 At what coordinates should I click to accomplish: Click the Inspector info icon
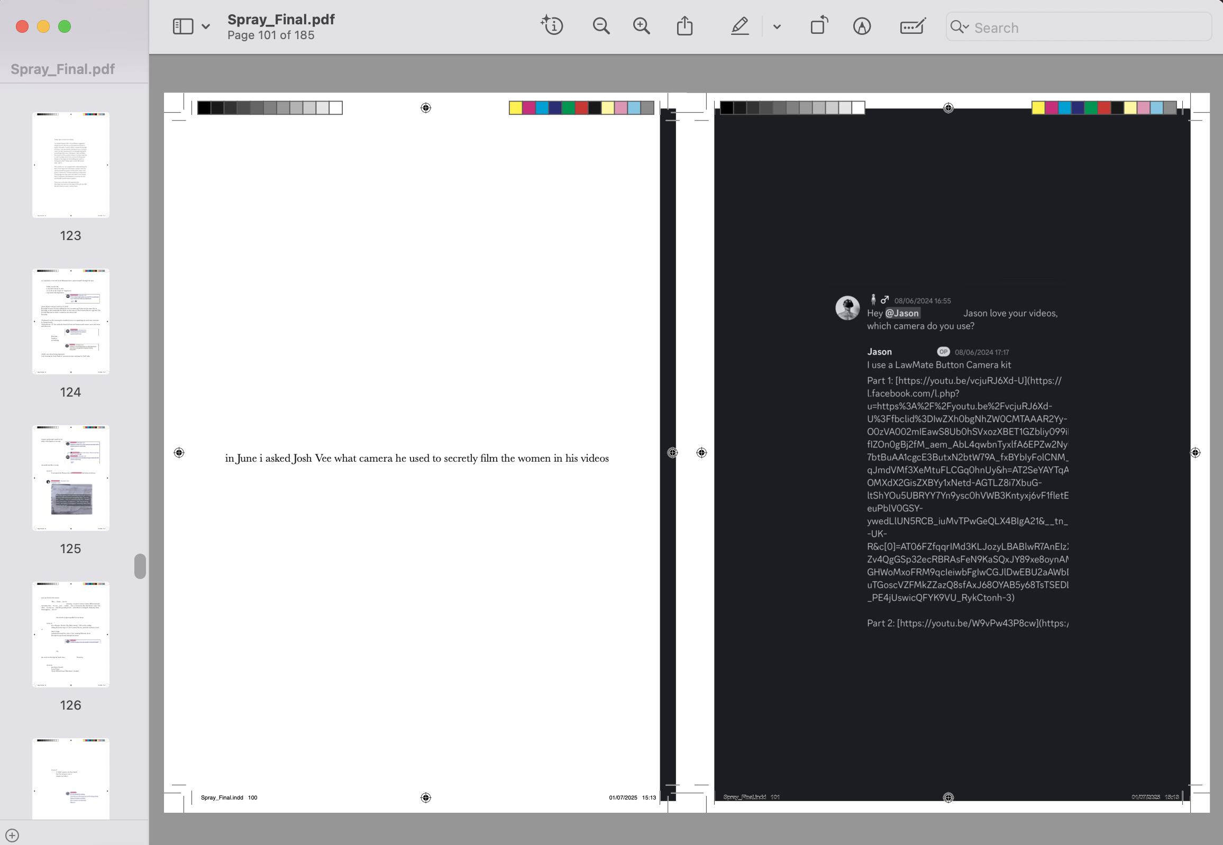coord(552,26)
